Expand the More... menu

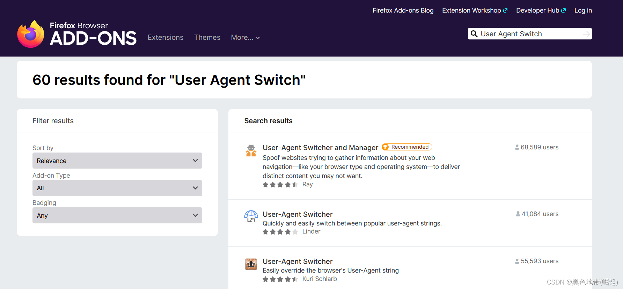245,37
